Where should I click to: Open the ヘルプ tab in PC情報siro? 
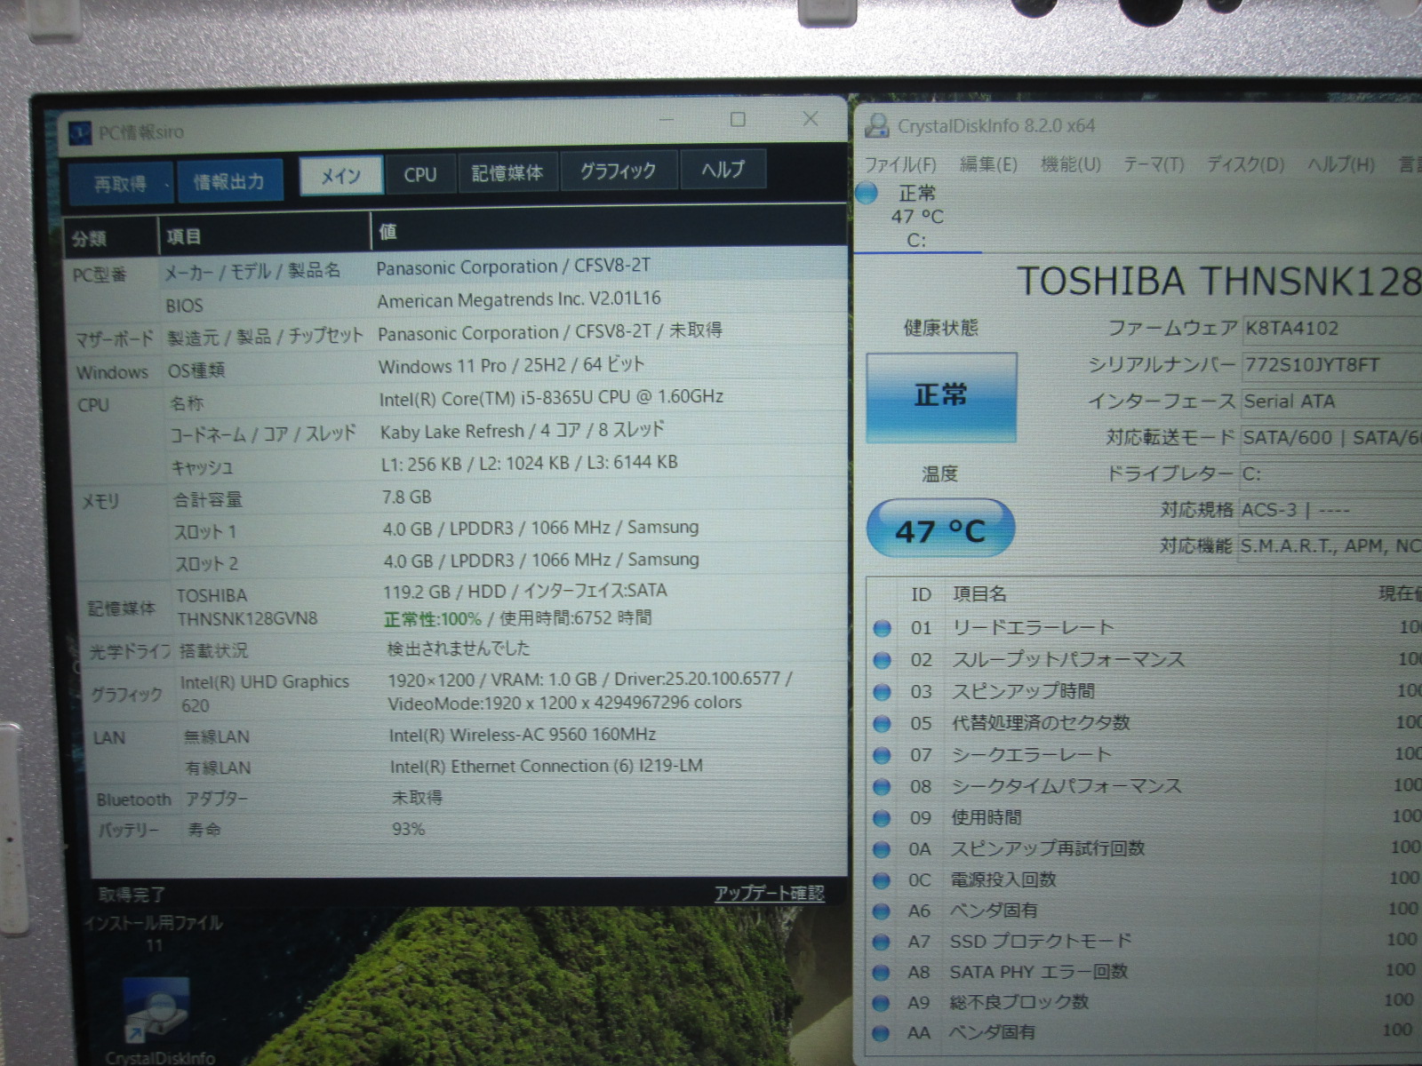[723, 168]
